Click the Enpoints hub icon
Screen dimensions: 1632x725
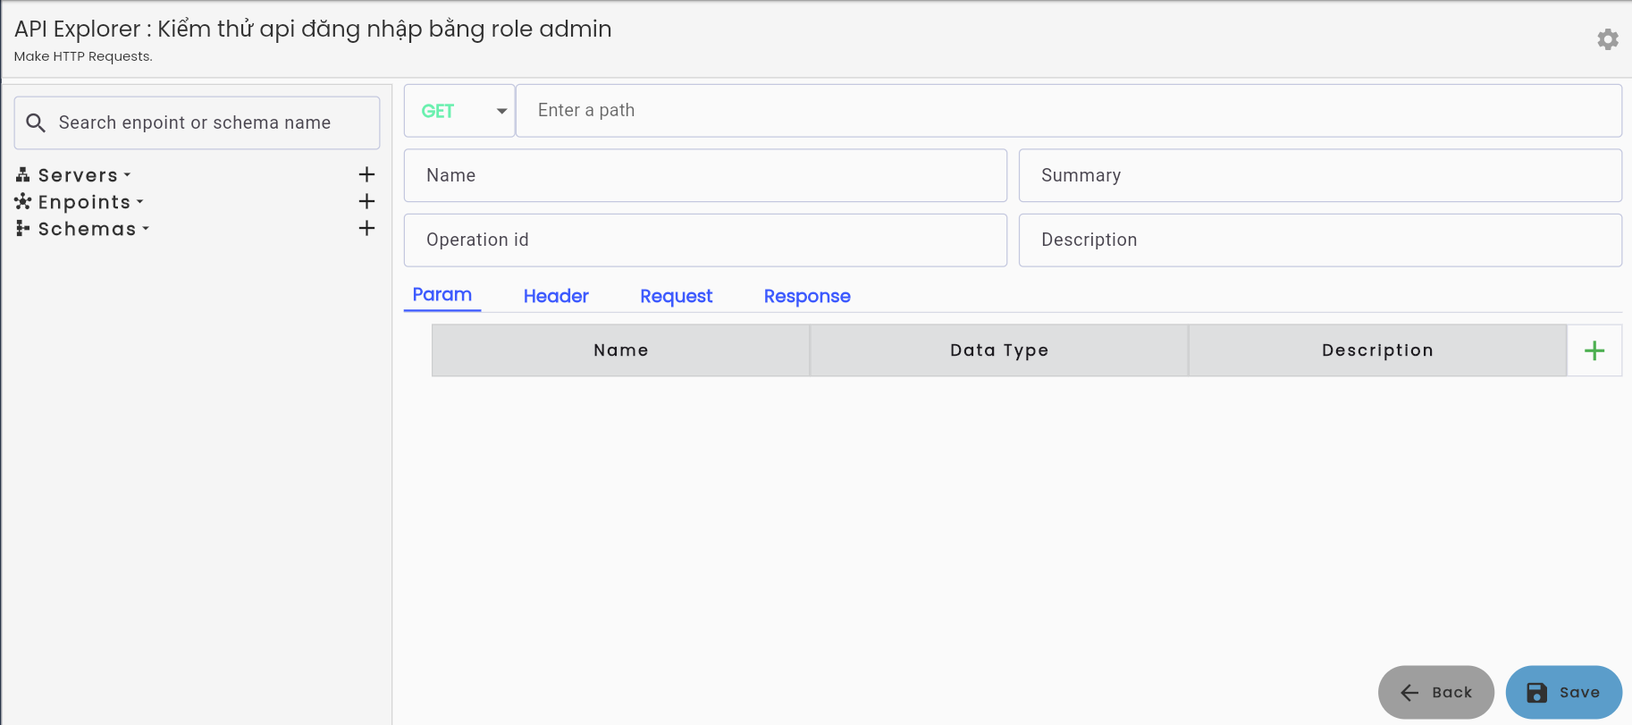23,201
